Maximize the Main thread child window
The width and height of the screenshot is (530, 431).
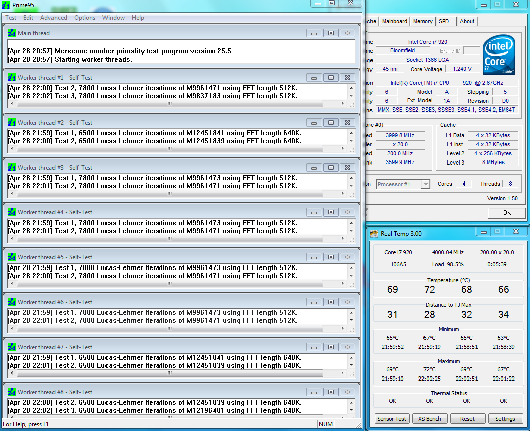[331, 33]
